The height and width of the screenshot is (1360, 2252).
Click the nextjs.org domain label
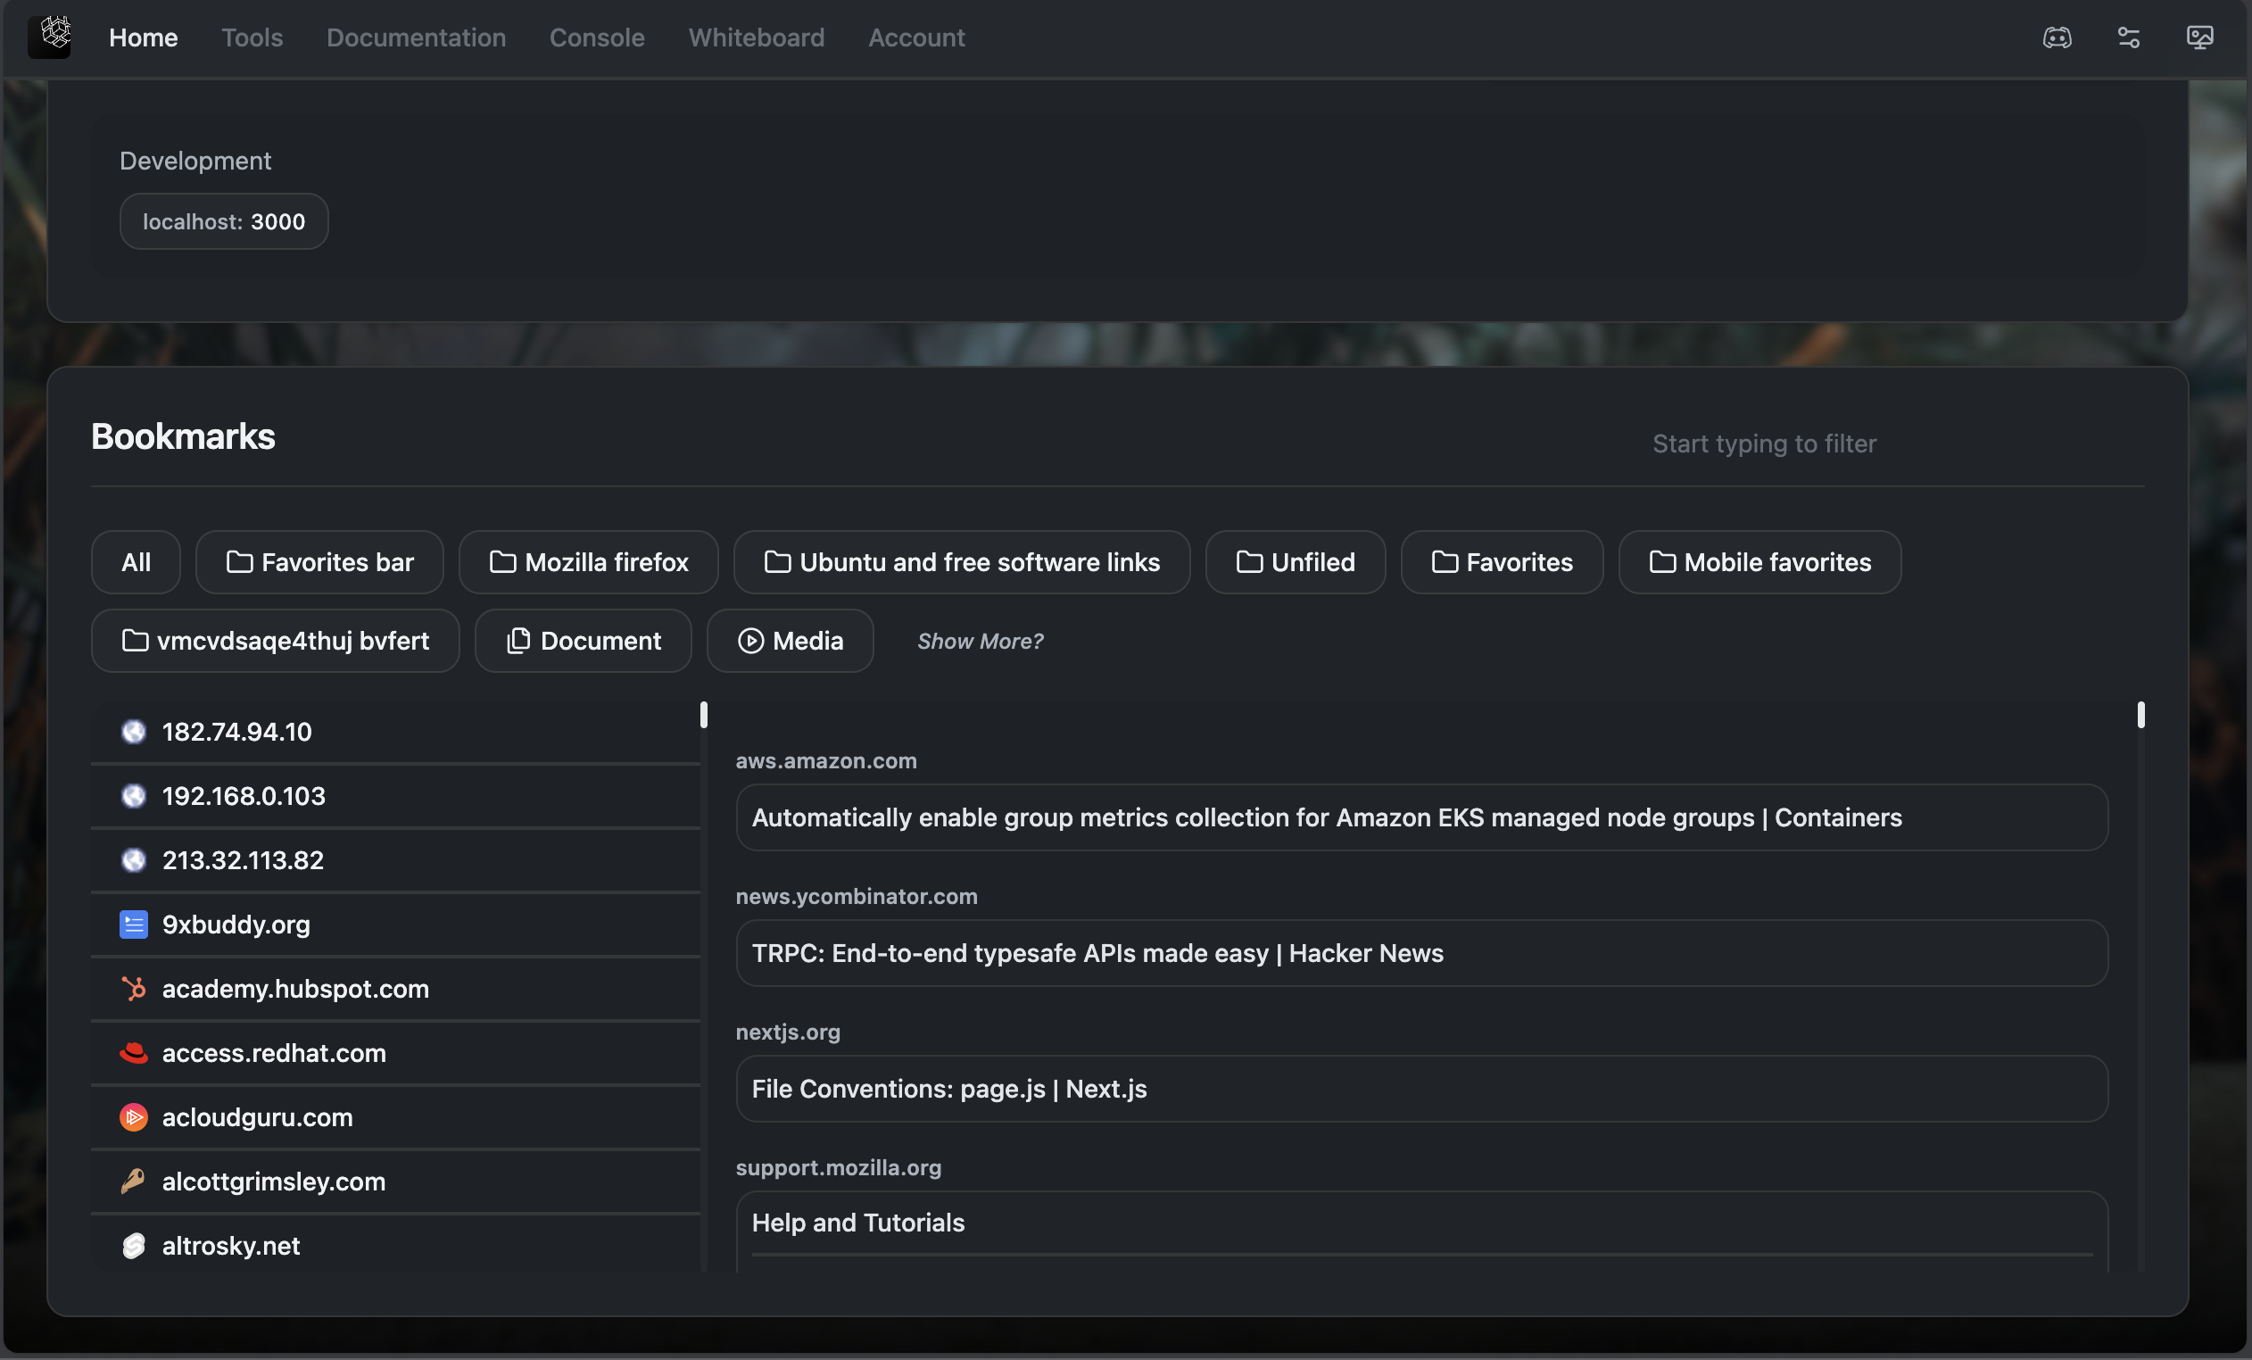point(788,1032)
